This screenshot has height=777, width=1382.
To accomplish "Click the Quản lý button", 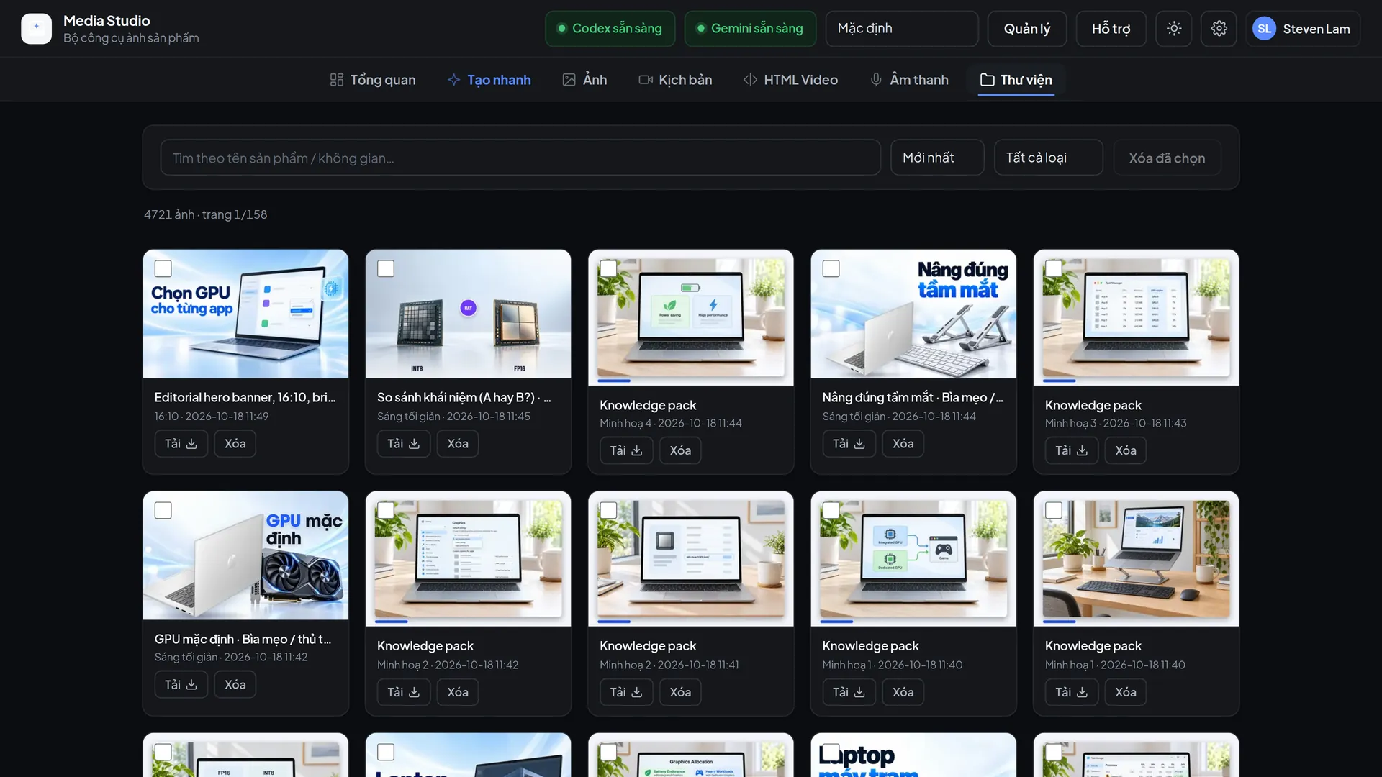I will tap(1027, 29).
